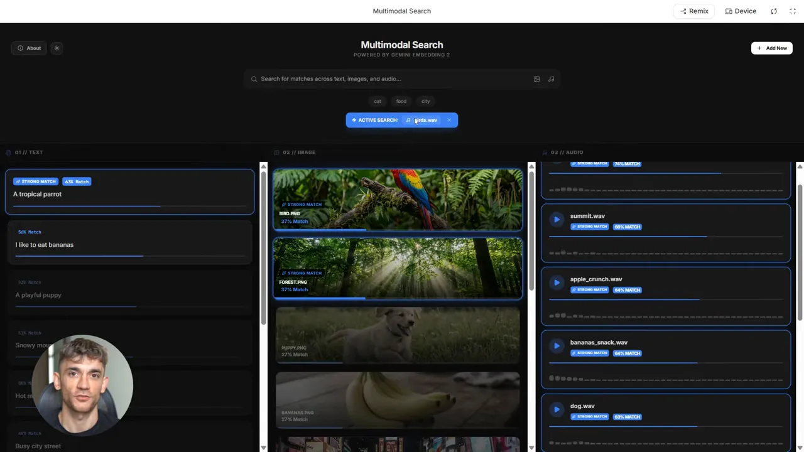This screenshot has height=452, width=804.
Task: Click the summit.wav waveform track
Action: point(666,253)
